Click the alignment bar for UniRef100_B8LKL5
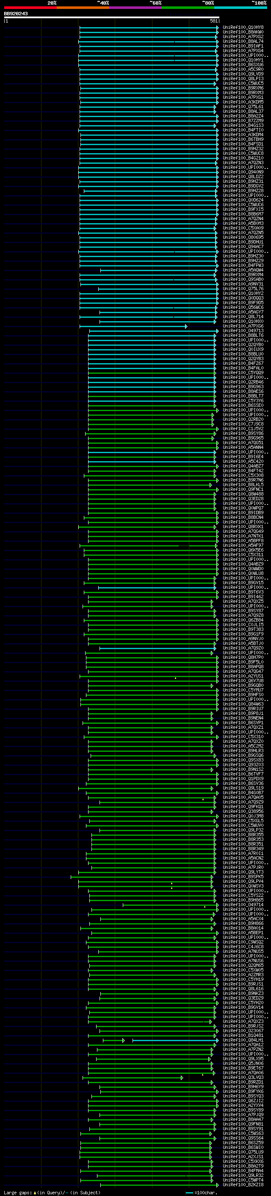 pyautogui.click(x=149, y=485)
